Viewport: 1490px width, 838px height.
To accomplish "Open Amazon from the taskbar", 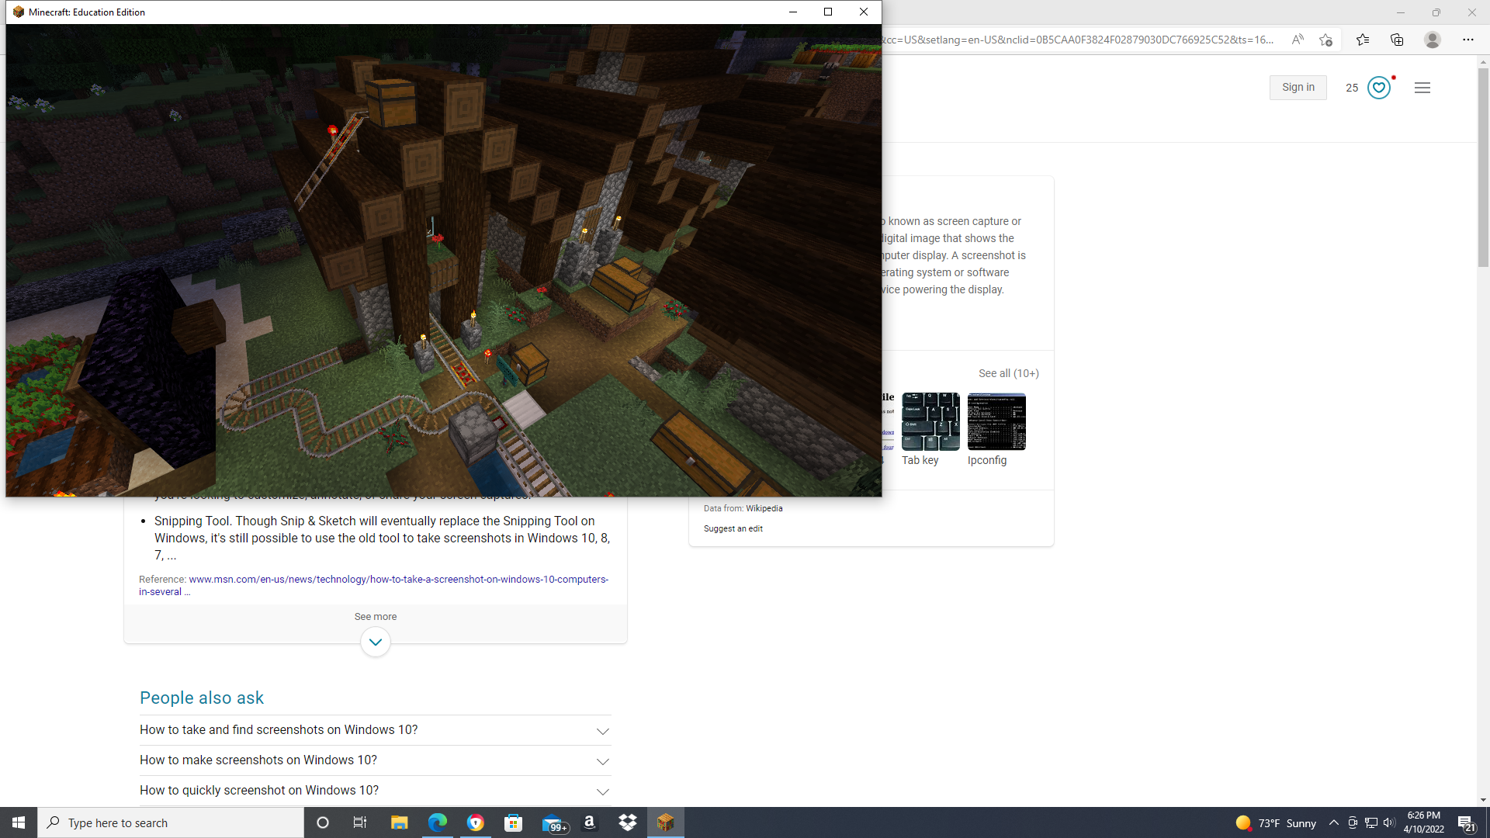I will (590, 822).
